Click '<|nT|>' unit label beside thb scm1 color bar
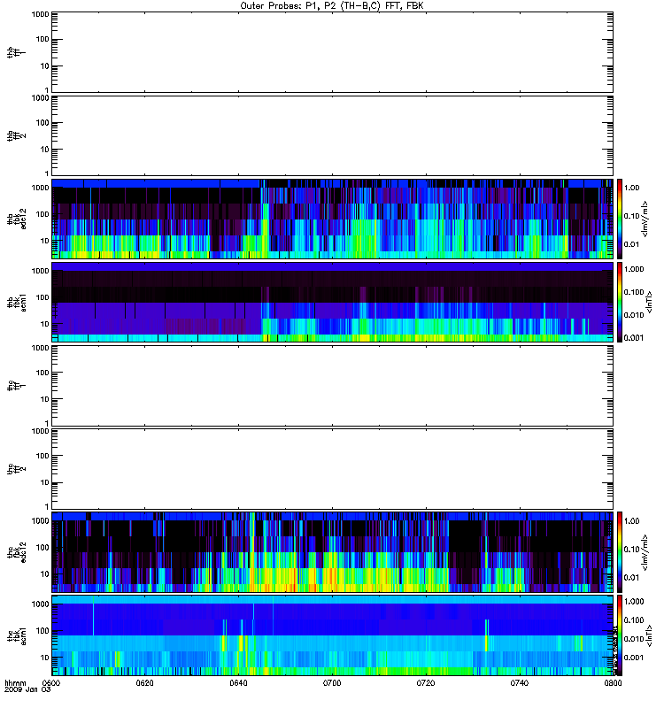Screen dimensions: 664x708 [650, 302]
